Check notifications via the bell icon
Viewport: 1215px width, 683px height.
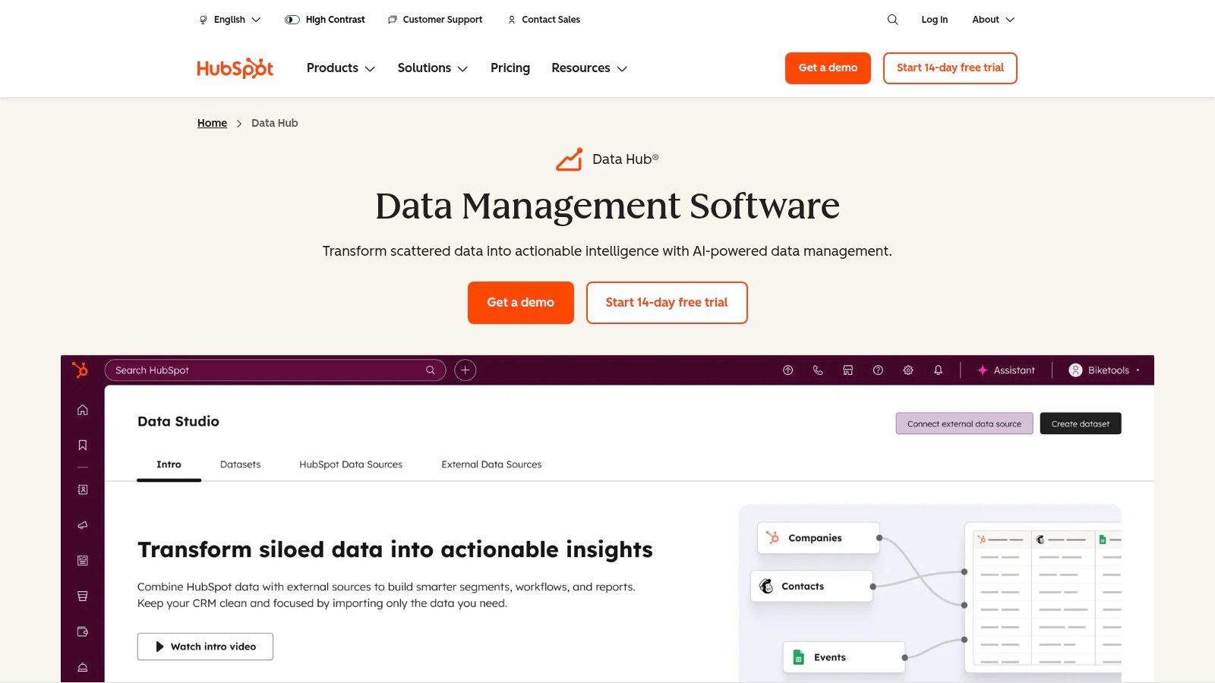pyautogui.click(x=937, y=370)
